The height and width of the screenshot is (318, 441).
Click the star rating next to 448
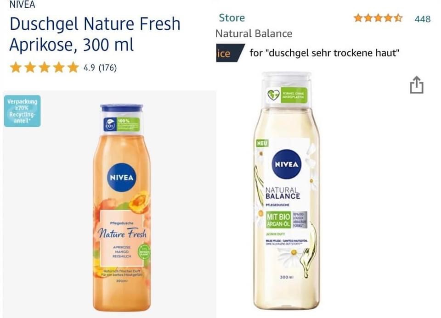pos(378,18)
